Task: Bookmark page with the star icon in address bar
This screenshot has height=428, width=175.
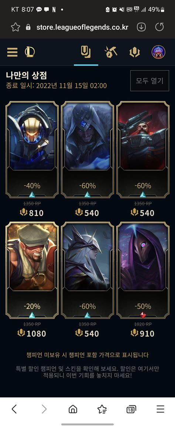Action: coord(16,27)
